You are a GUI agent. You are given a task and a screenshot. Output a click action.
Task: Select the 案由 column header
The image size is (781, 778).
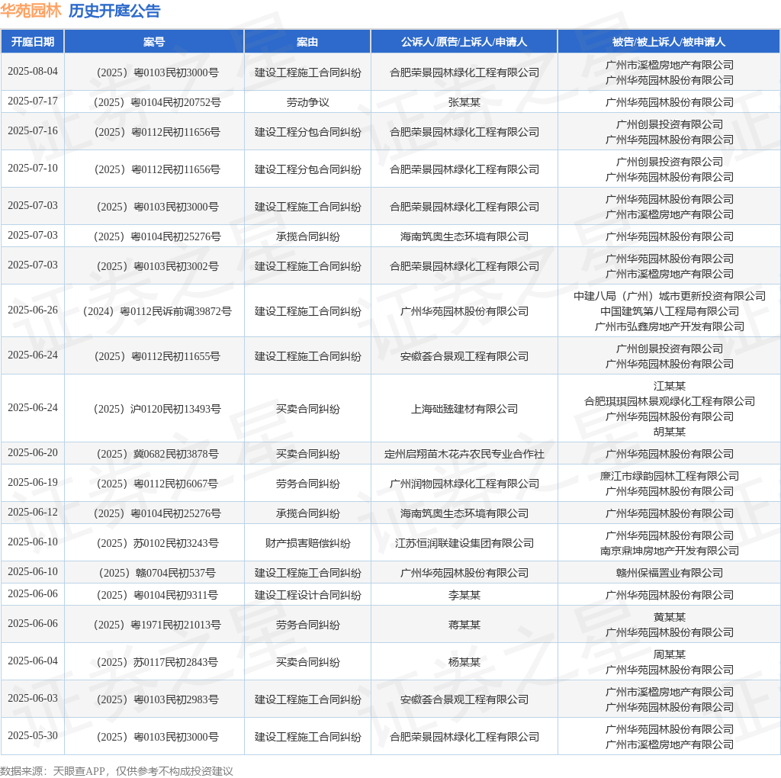pyautogui.click(x=307, y=42)
